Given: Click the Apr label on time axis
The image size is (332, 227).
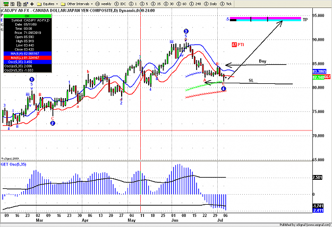Looking at the screenshot, I should pyautogui.click(x=85, y=220).
